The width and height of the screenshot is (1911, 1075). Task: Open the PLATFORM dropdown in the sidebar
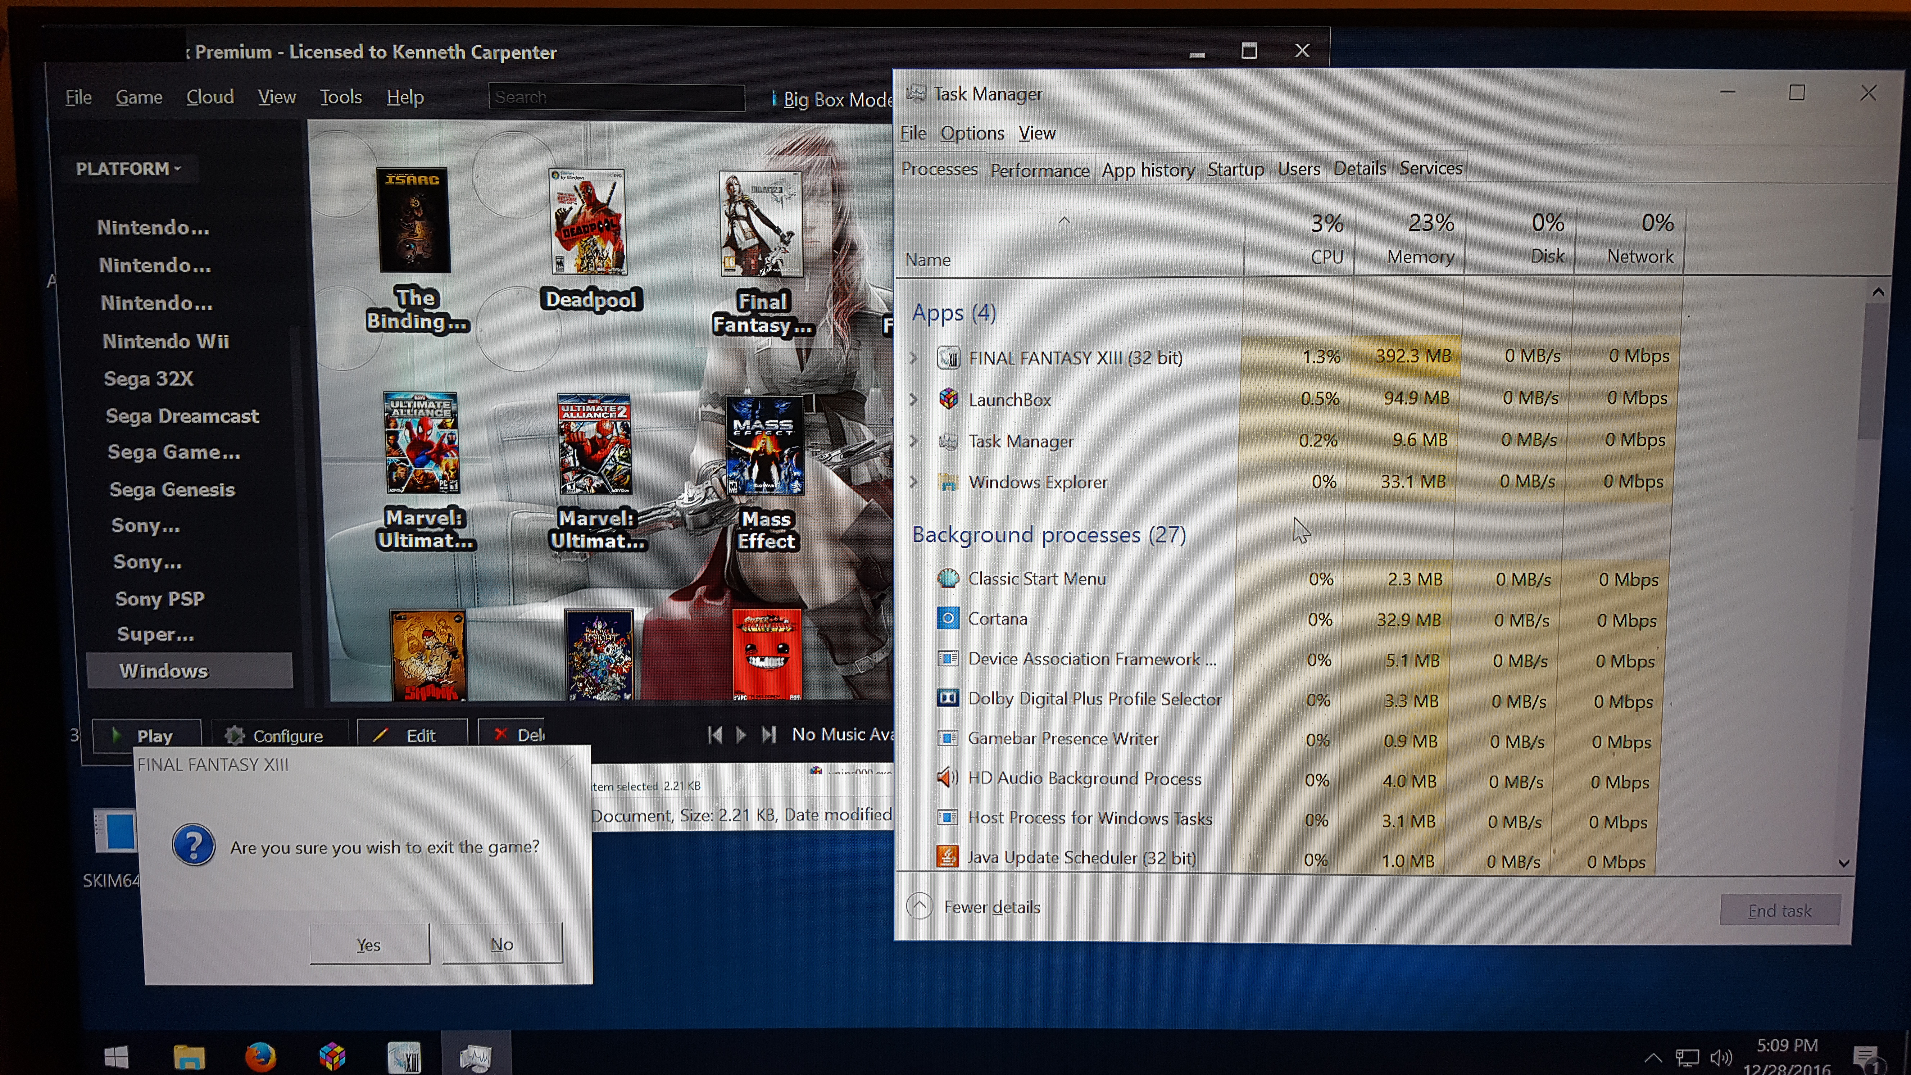128,168
